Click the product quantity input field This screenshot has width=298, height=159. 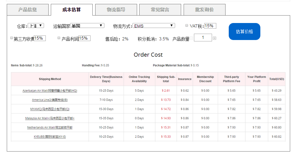203,38
